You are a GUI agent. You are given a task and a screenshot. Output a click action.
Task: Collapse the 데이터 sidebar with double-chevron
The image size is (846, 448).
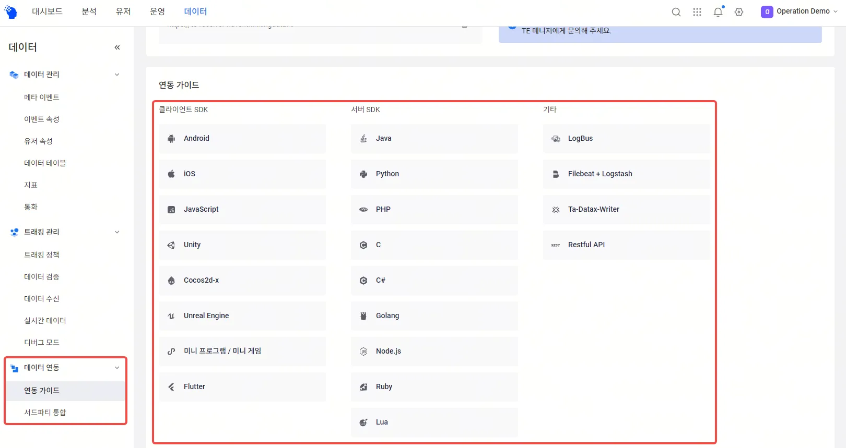(x=117, y=47)
